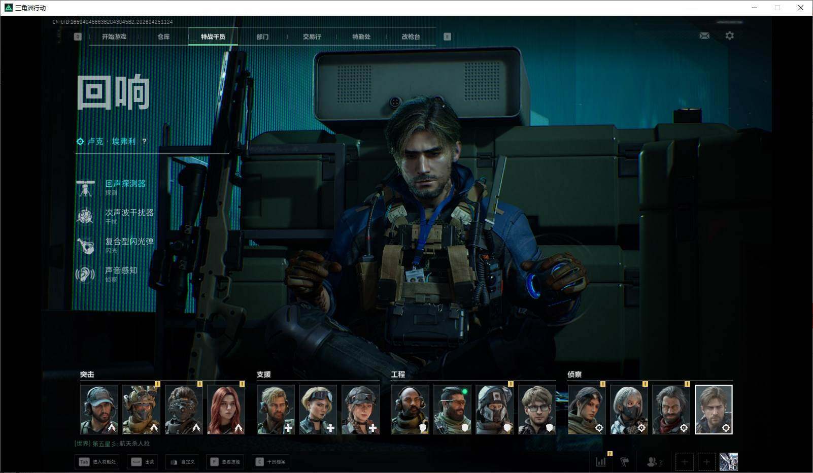This screenshot has height=473, width=813.
Task: Click the first empty squad slot plus
Action: [x=685, y=462]
